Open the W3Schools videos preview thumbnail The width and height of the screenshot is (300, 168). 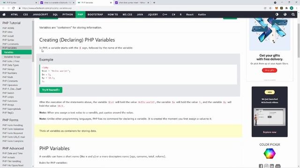pyautogui.click(x=270, y=117)
